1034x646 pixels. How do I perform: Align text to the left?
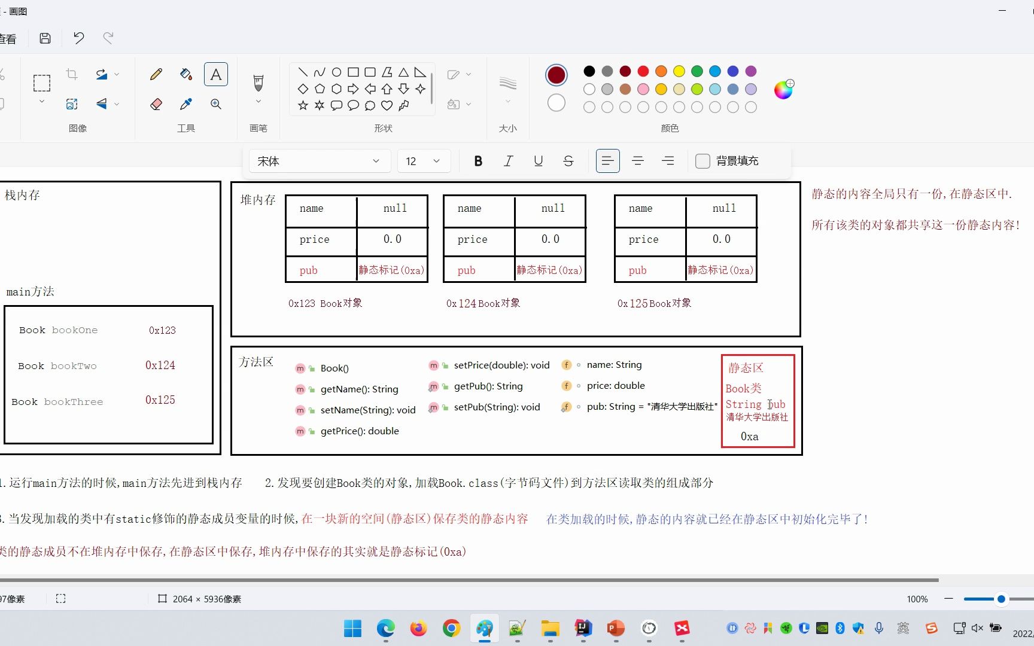(x=607, y=161)
